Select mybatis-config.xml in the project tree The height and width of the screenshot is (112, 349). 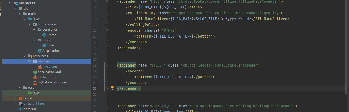(52, 82)
